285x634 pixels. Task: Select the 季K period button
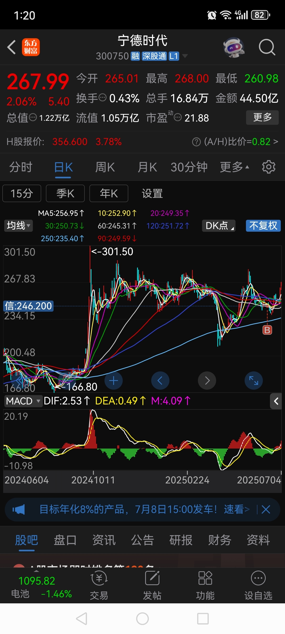coord(65,193)
